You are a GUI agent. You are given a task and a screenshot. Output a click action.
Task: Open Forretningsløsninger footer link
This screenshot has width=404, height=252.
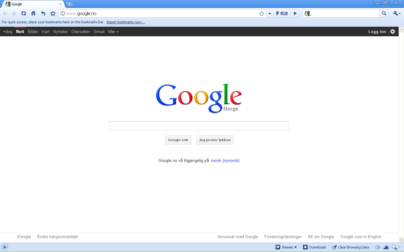coord(283,237)
